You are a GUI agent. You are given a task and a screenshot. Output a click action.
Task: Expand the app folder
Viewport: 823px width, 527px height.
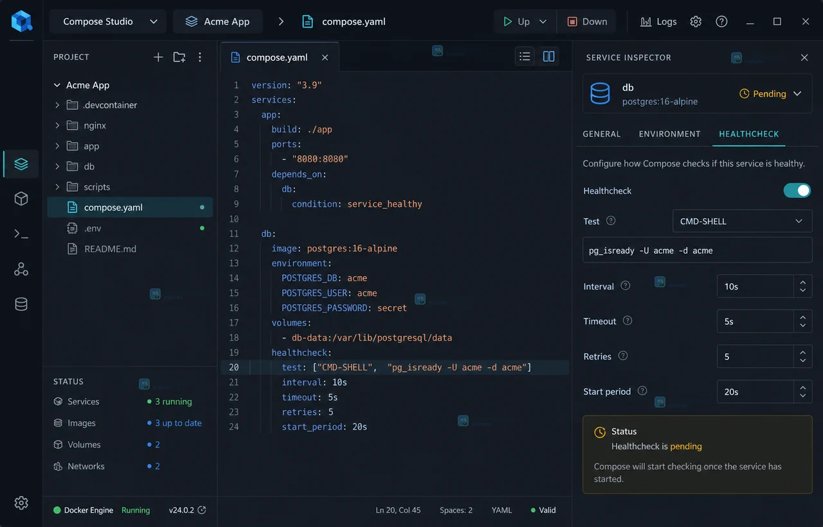pyautogui.click(x=57, y=146)
